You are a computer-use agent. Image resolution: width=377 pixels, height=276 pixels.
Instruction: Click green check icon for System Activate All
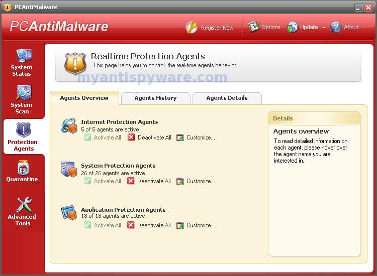point(87,181)
